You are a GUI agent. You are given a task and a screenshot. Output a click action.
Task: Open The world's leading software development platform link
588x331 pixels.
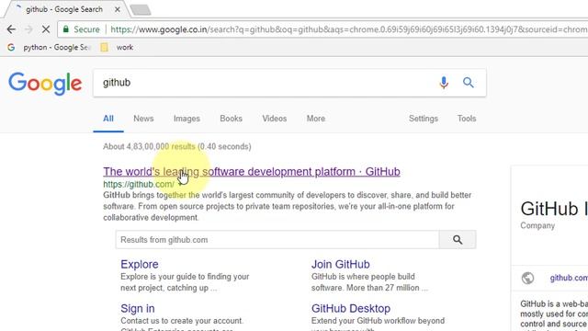click(252, 172)
